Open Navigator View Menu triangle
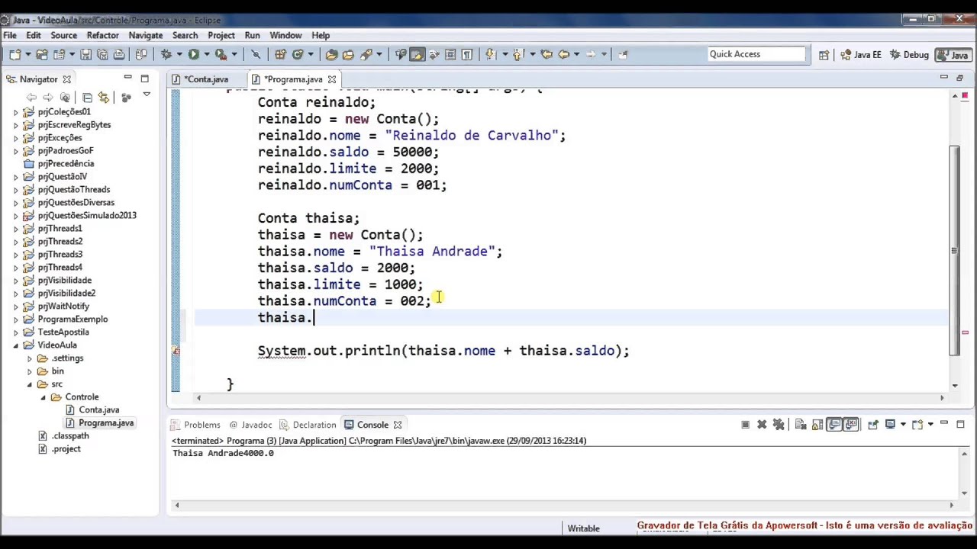977x549 pixels. pyautogui.click(x=147, y=96)
